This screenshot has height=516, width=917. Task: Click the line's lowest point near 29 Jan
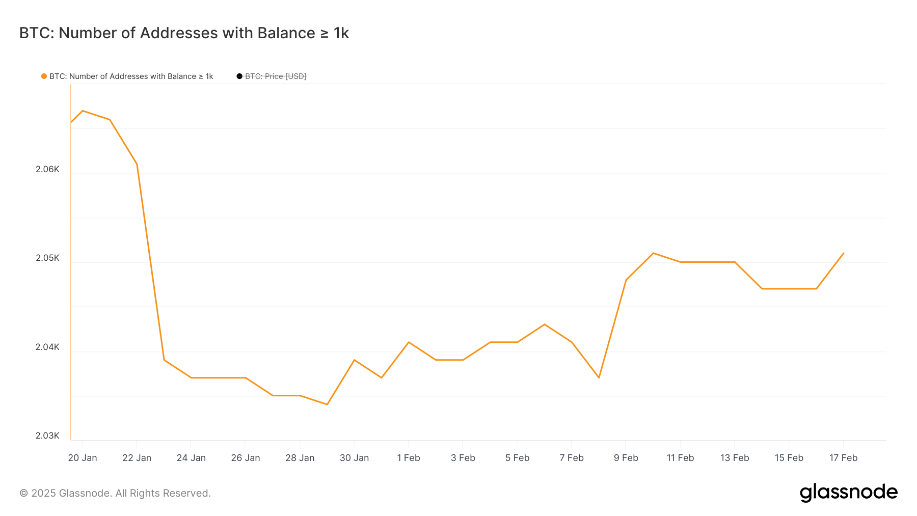pyautogui.click(x=327, y=404)
